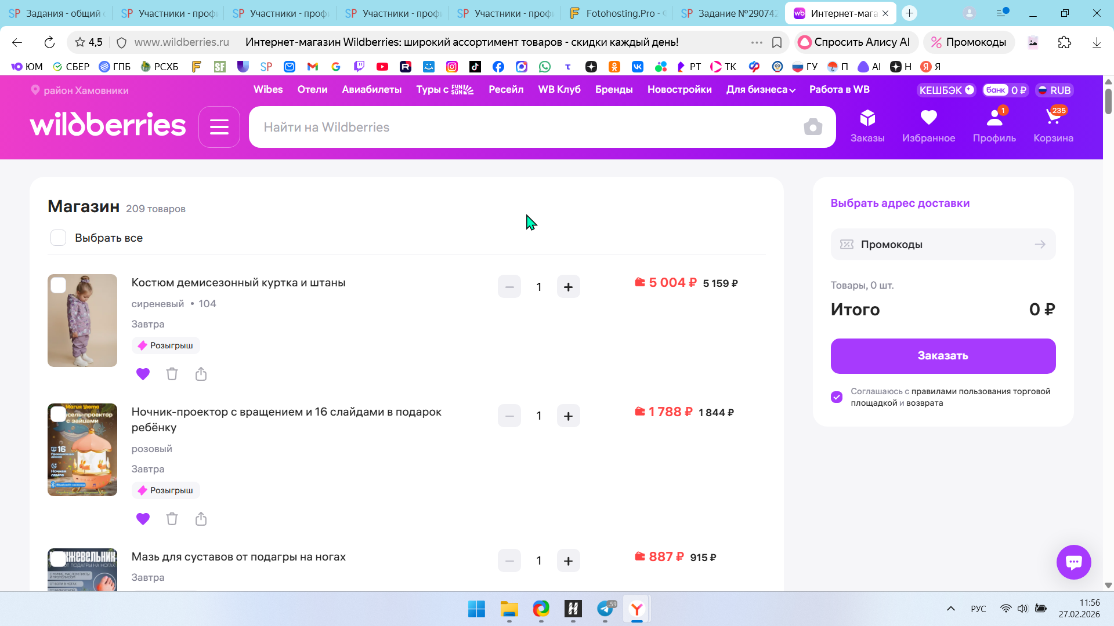Expand the 'Для бизнеса' dropdown menu

click(761, 89)
